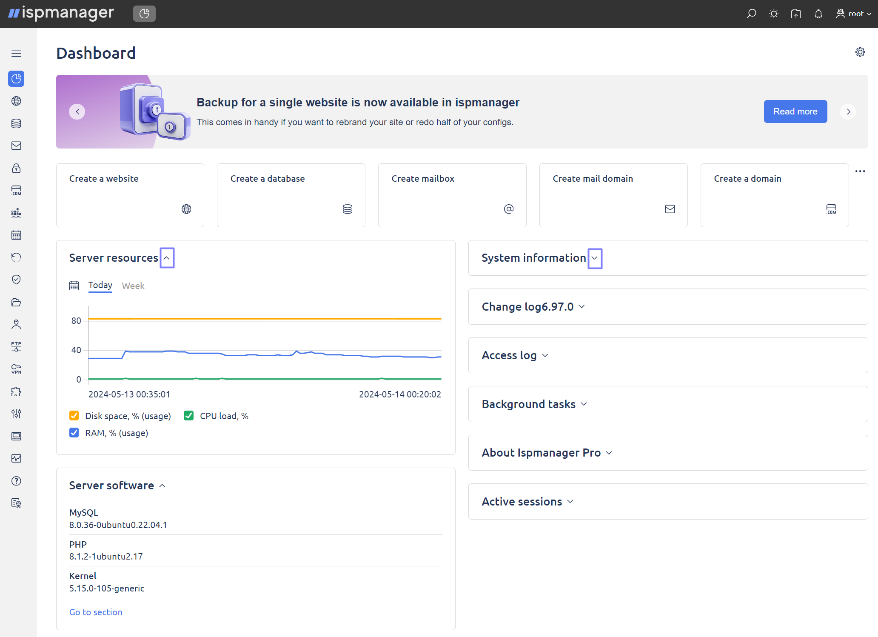Open the Settings sliders icon in the sidebar
Screen dimensions: 878x637
click(x=16, y=414)
